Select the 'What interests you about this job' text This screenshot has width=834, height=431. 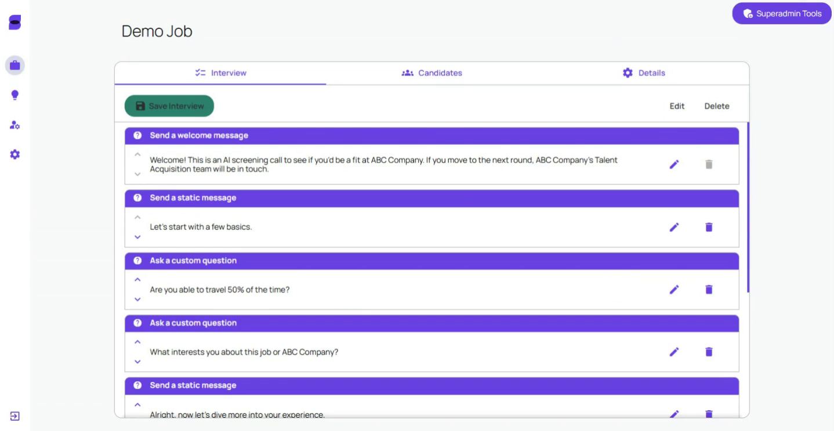coord(244,352)
